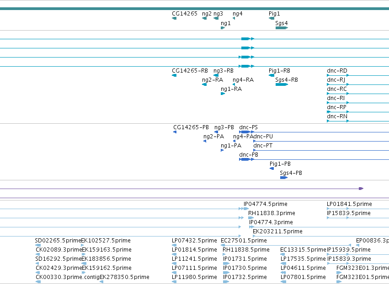Click EST IP01731.5prime

coord(226,263)
